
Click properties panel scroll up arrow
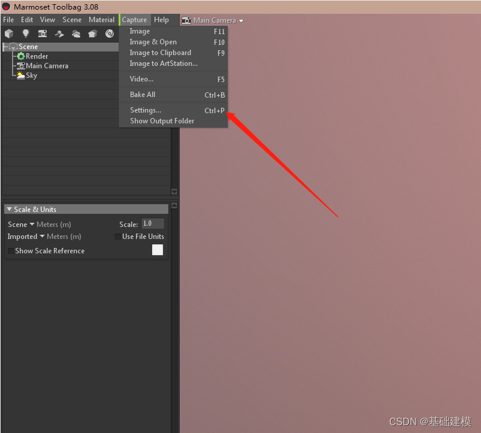[174, 205]
